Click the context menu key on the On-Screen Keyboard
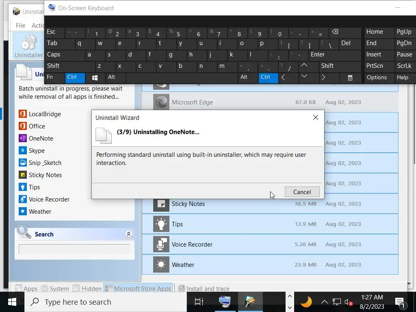 [350, 78]
